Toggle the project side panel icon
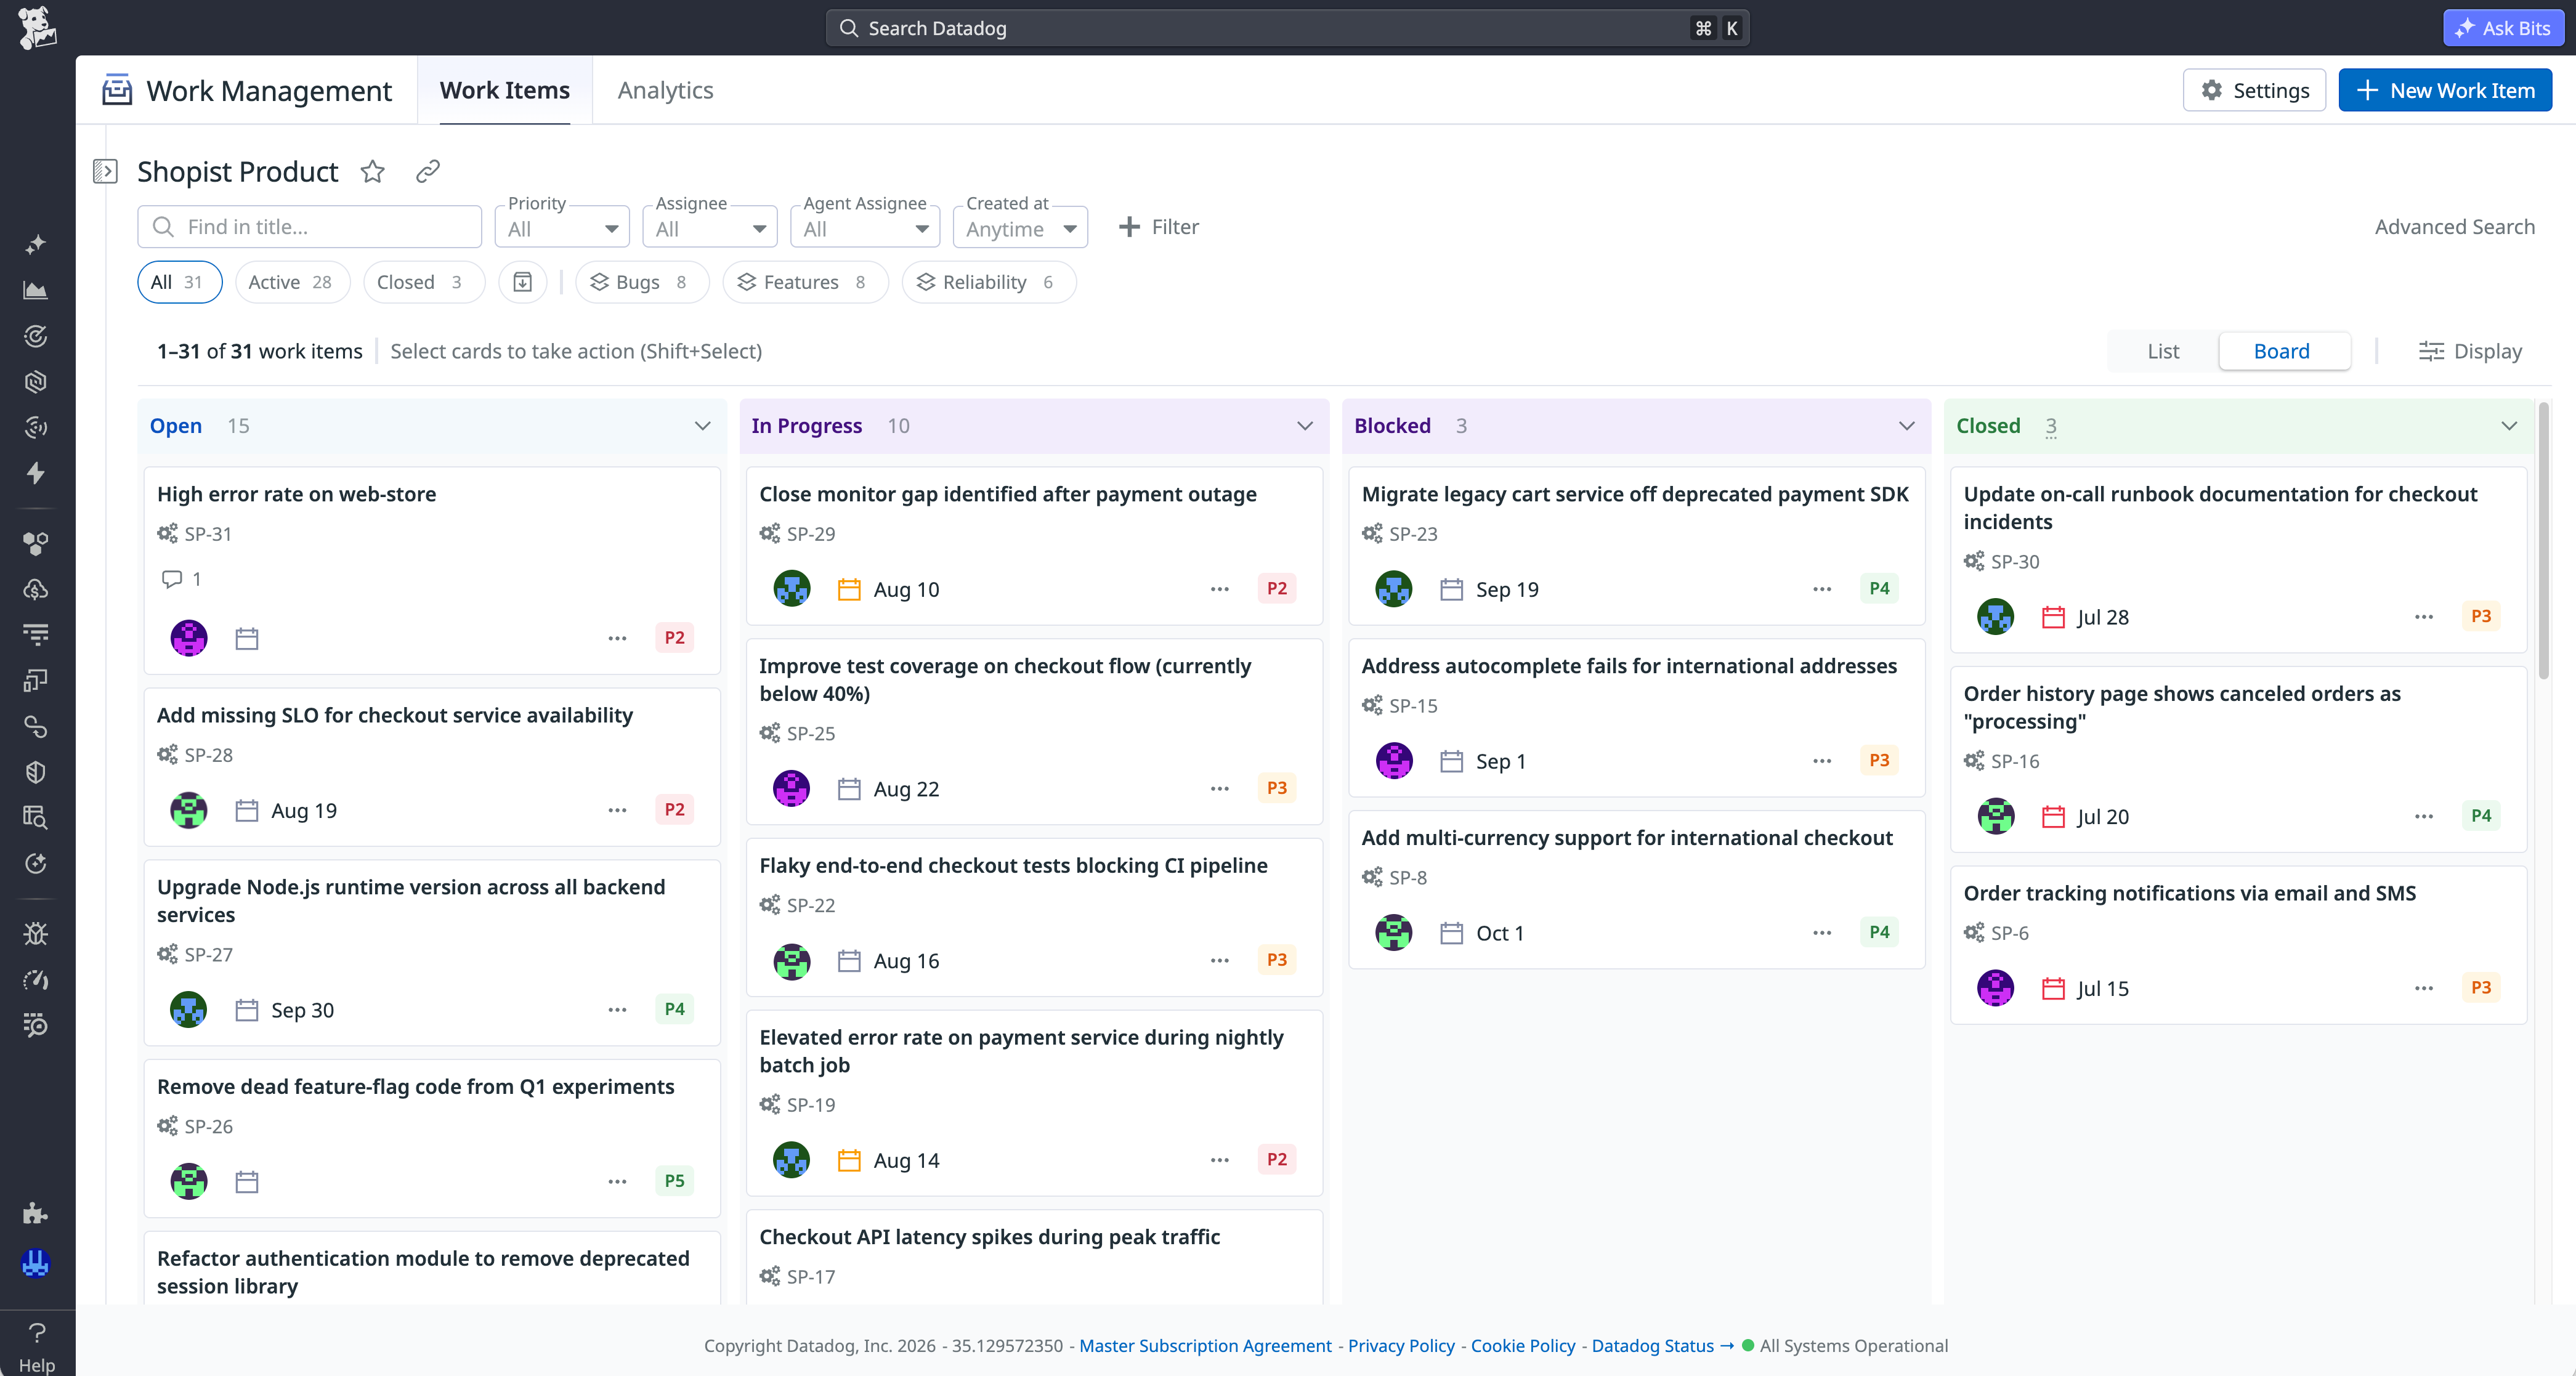 pyautogui.click(x=105, y=172)
